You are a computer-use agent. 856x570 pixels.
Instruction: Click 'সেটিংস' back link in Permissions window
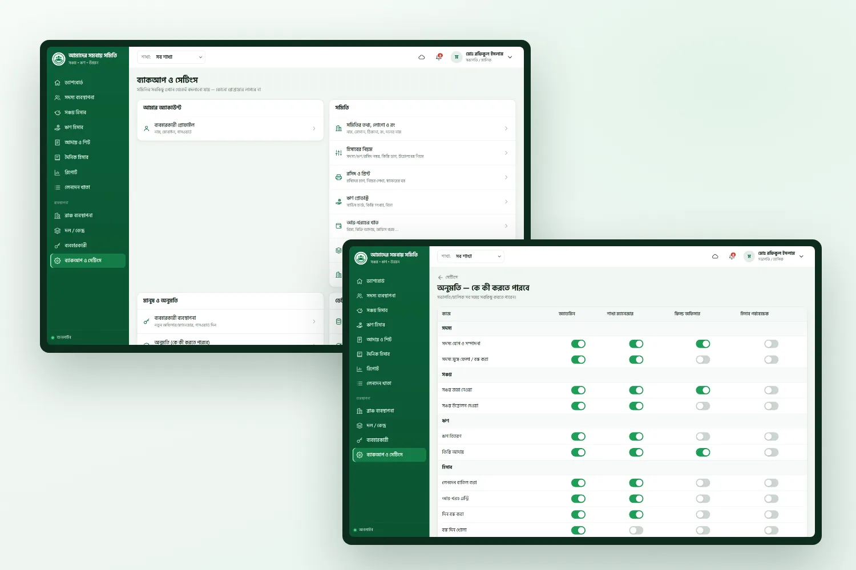pyautogui.click(x=451, y=278)
